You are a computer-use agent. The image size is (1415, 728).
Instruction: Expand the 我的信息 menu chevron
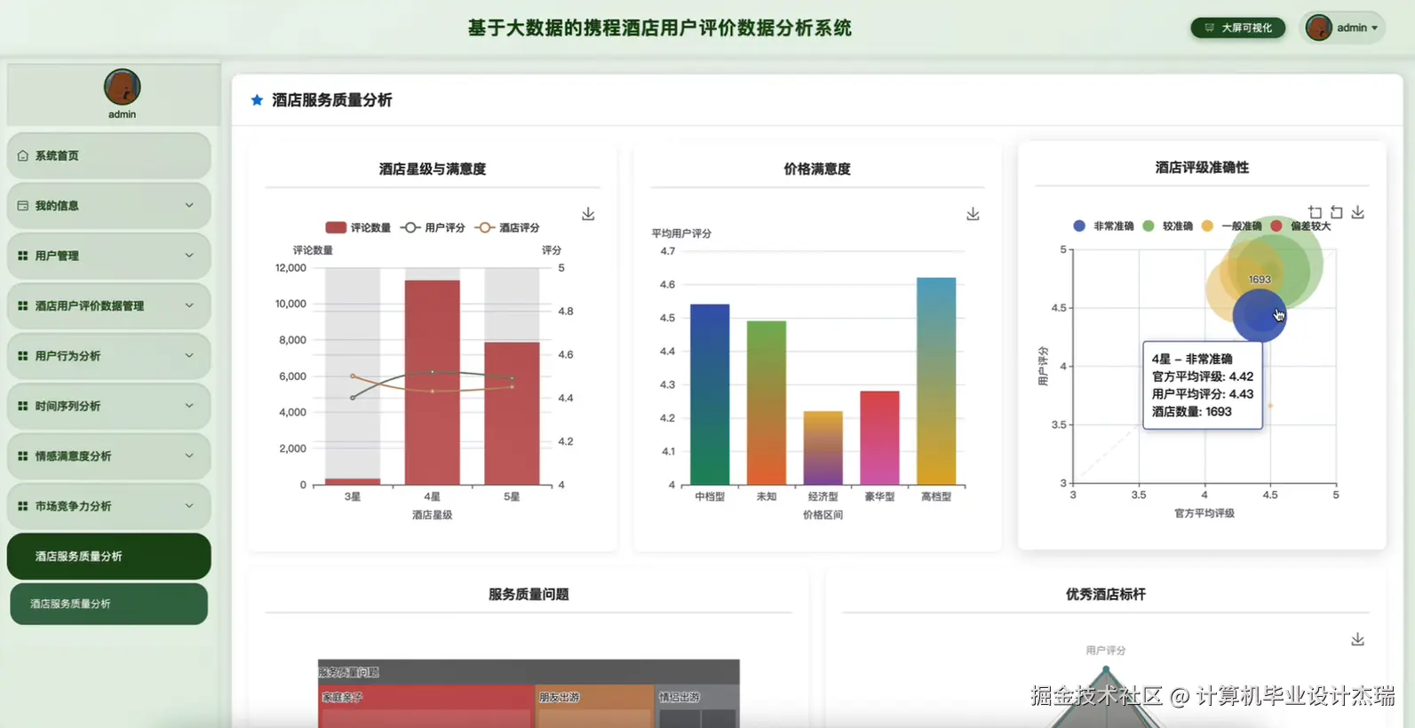(189, 205)
